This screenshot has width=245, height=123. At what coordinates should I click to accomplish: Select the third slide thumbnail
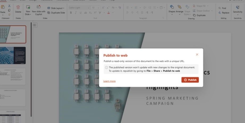[13, 77]
